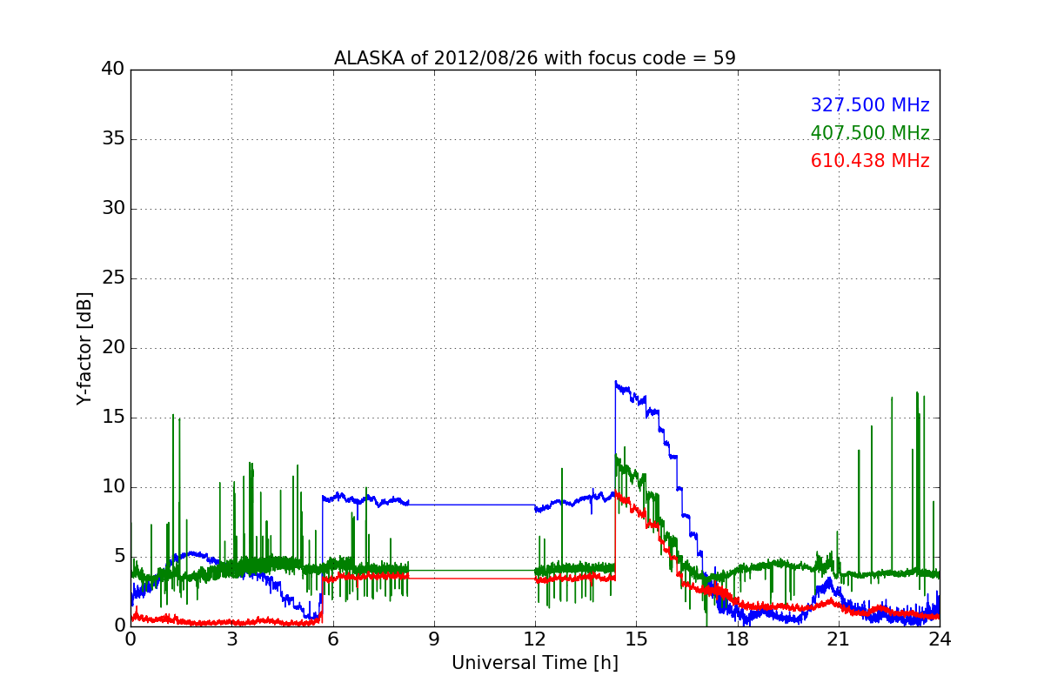Click the Y-factor [dB] axis label
1044x696 pixels.
[84, 348]
